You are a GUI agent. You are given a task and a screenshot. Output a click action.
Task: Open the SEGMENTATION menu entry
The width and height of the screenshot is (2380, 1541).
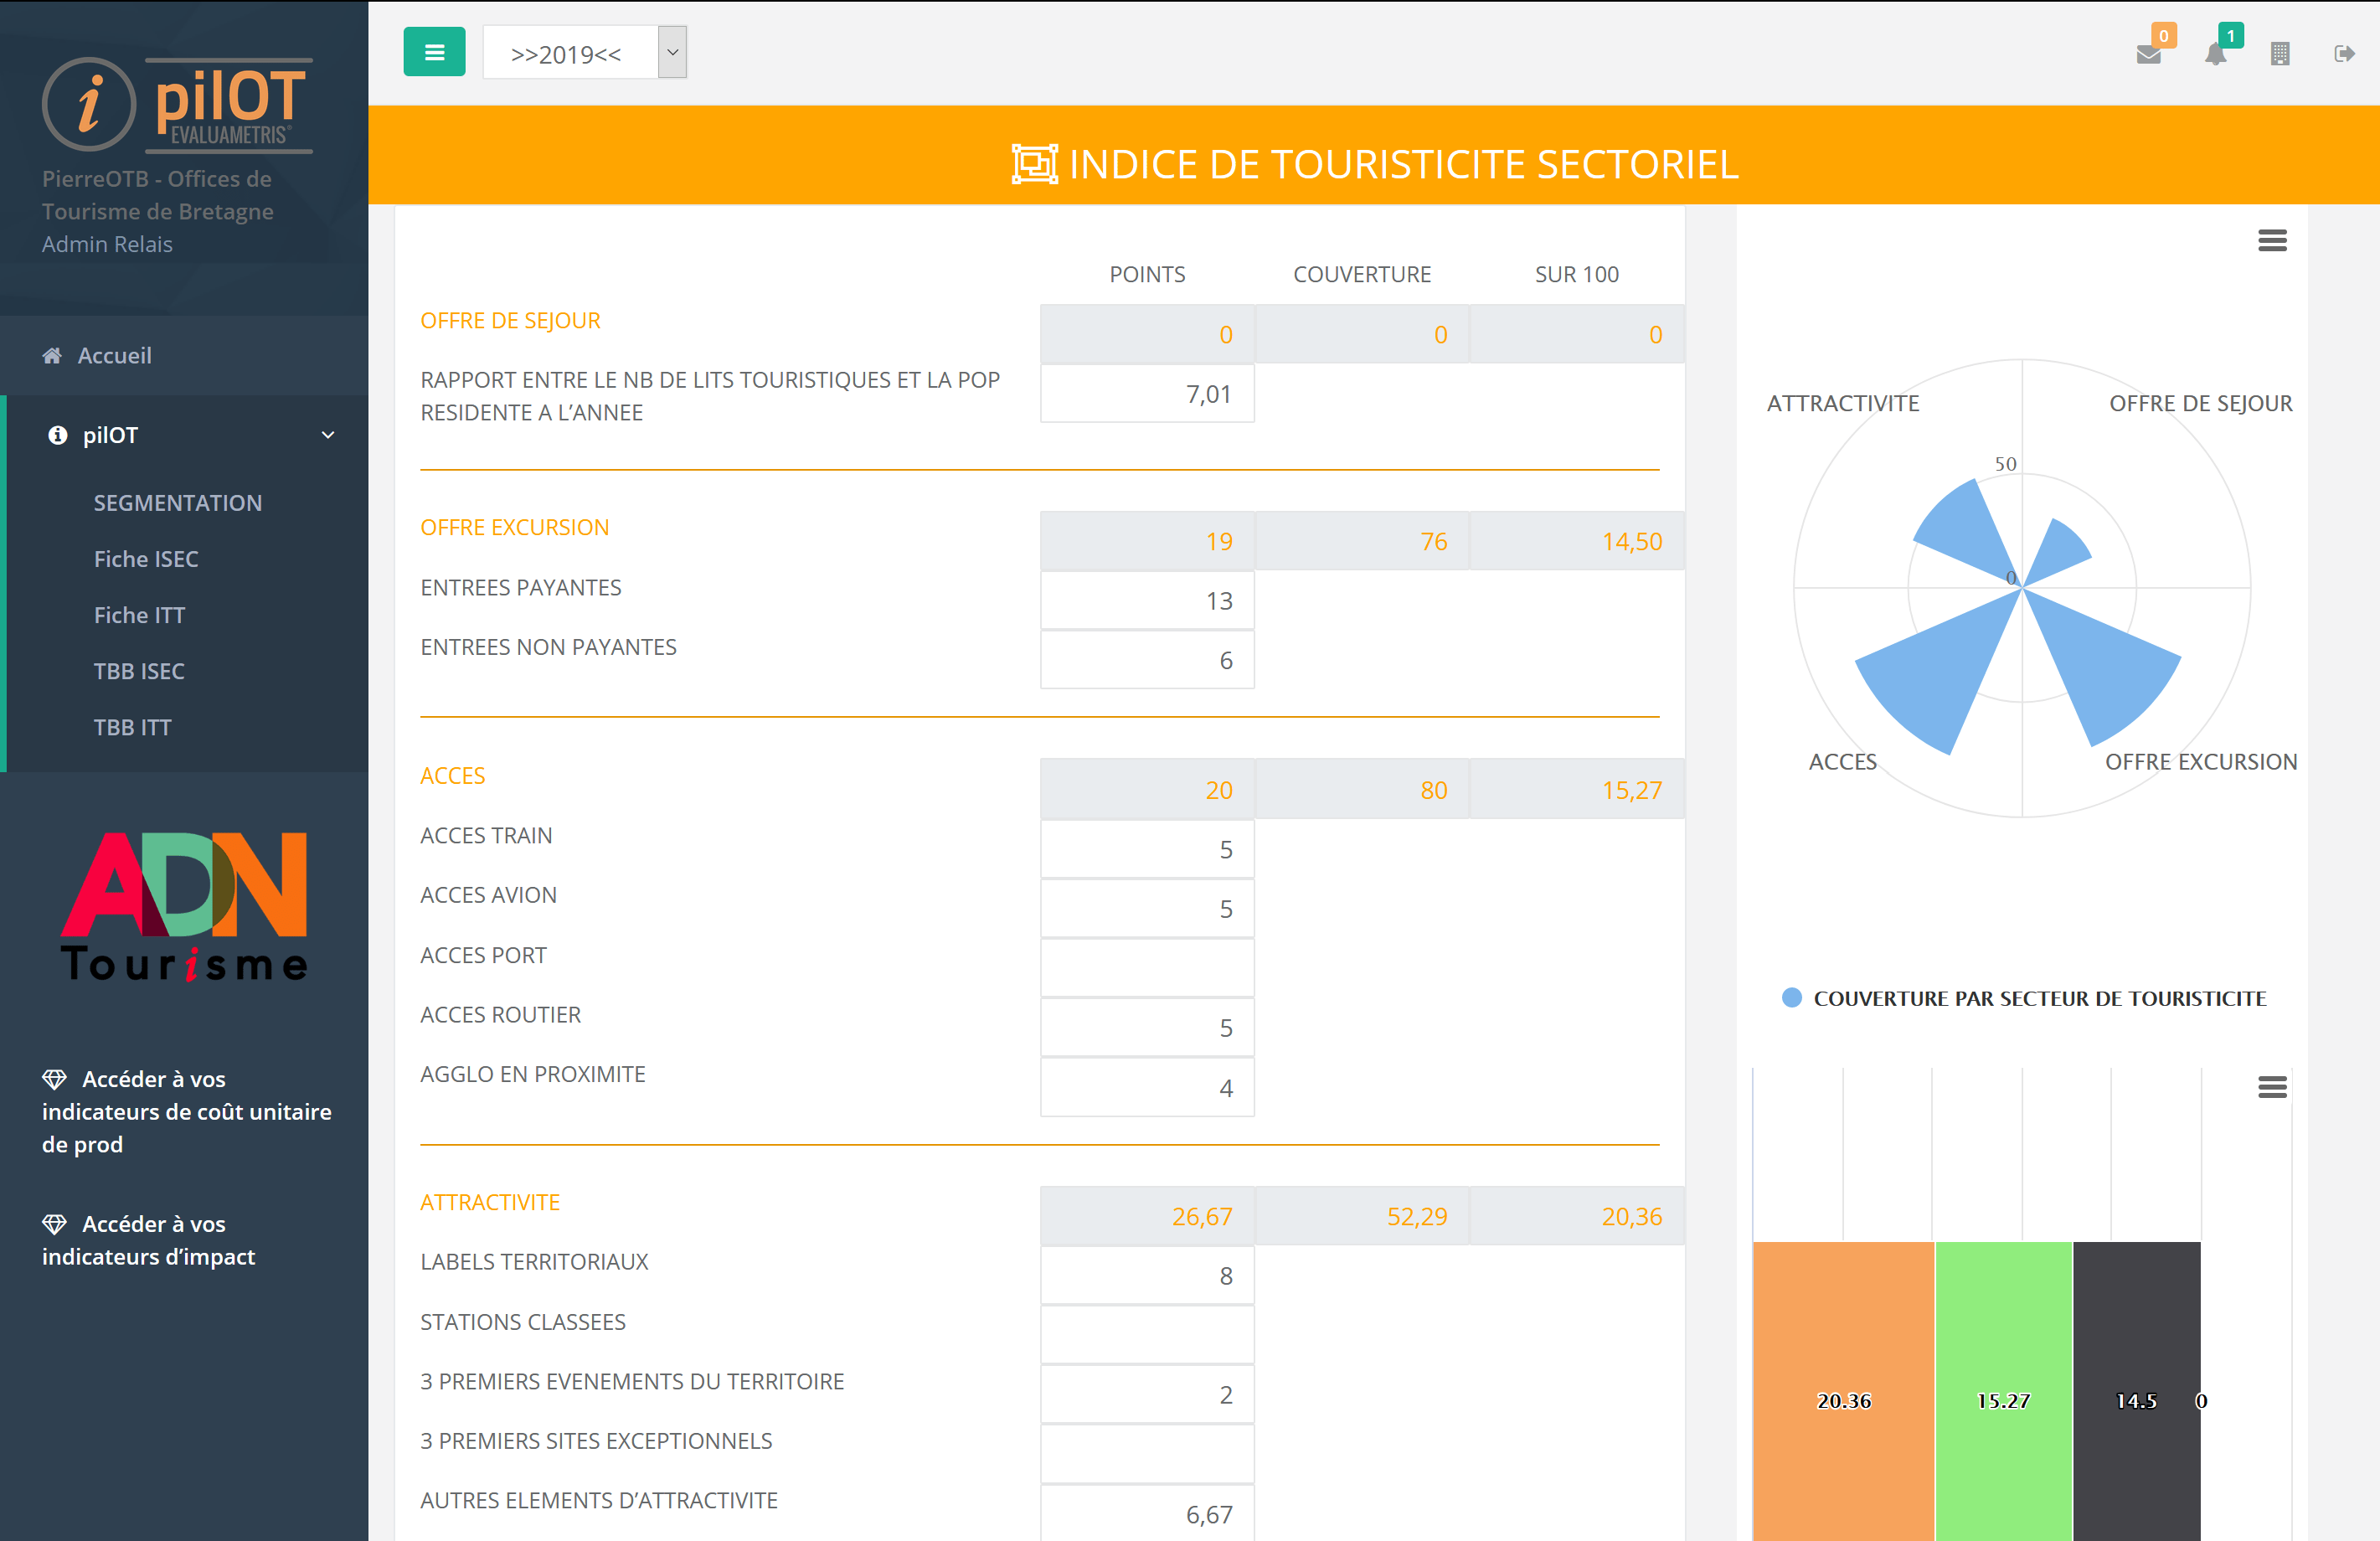(178, 503)
